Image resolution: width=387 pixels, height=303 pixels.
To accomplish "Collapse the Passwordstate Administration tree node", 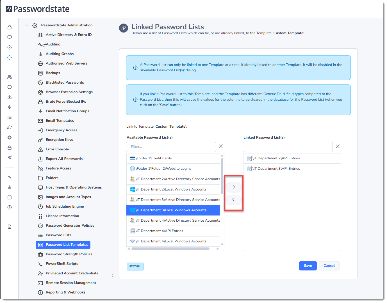I will coord(26,25).
